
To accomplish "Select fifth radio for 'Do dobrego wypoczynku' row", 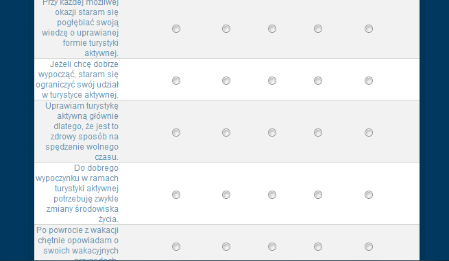I will click(369, 195).
